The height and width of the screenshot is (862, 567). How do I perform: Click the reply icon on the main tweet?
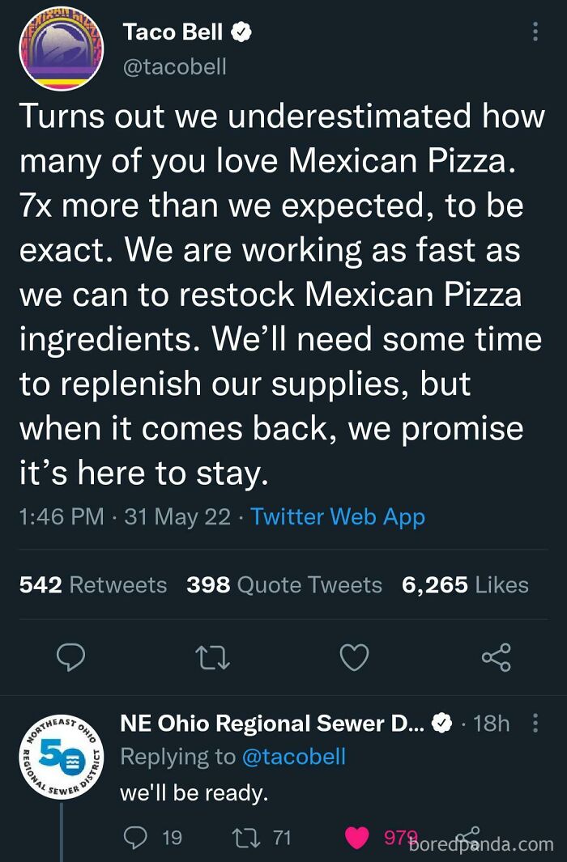(x=70, y=657)
